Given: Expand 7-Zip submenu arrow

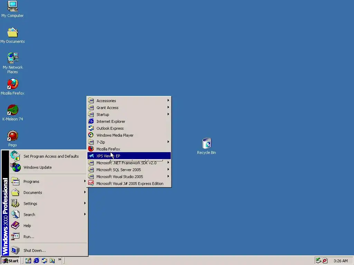Looking at the screenshot, I should coord(168,142).
